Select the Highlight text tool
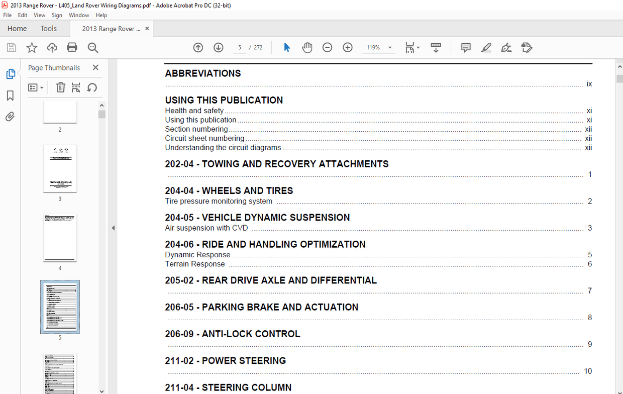The width and height of the screenshot is (623, 394). click(486, 48)
